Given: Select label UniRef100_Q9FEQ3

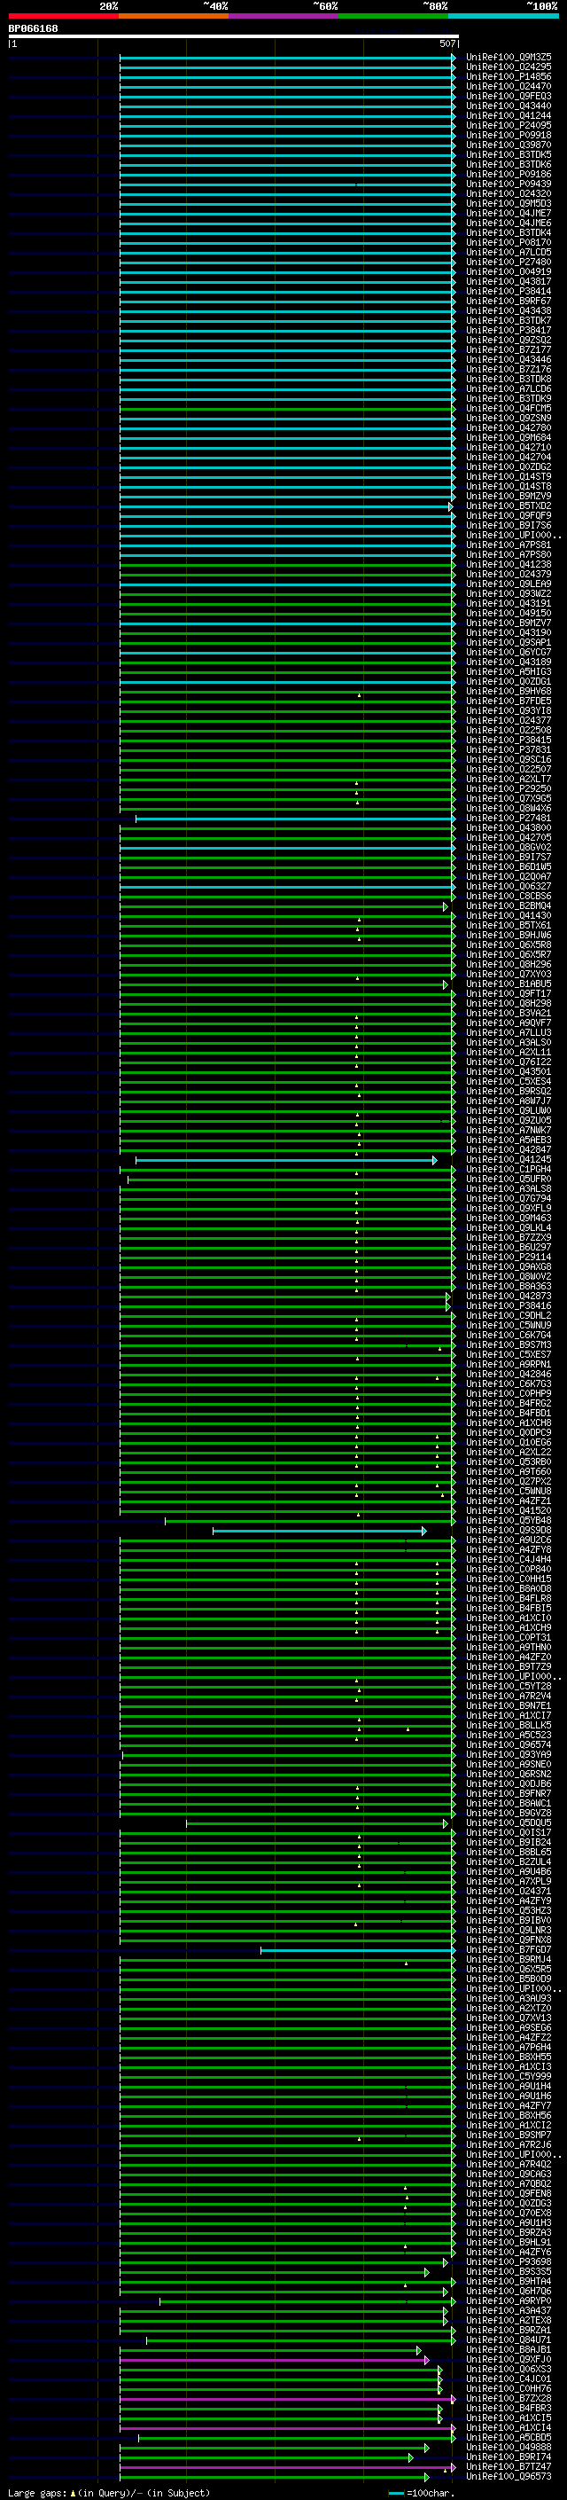Looking at the screenshot, I should click(x=509, y=96).
